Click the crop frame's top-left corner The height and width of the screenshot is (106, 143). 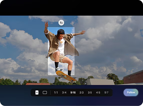coord(48,27)
